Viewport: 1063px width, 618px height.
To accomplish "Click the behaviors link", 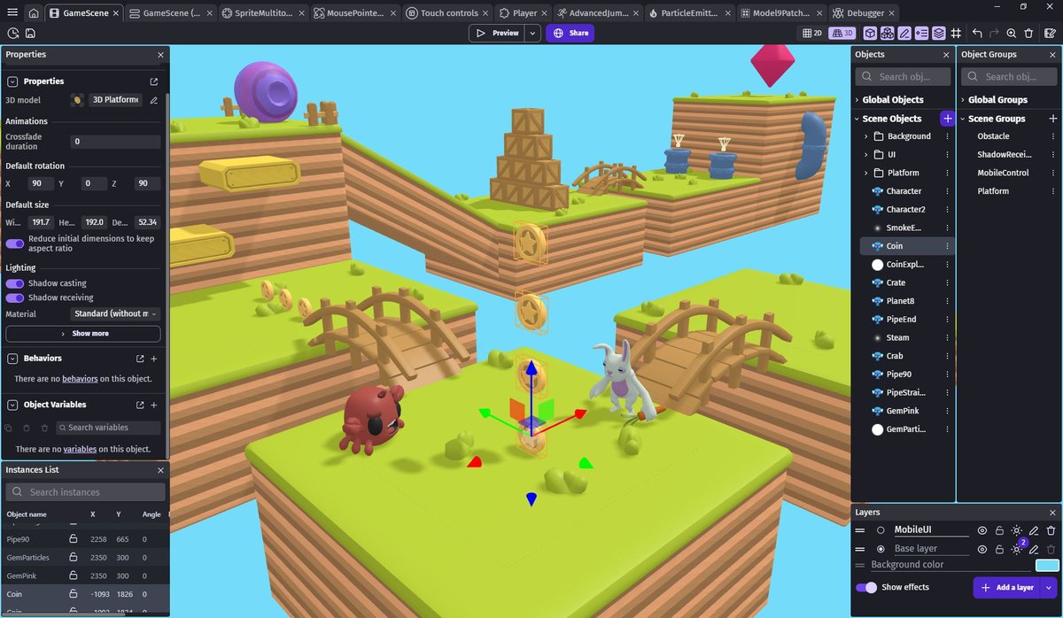I will tap(80, 379).
